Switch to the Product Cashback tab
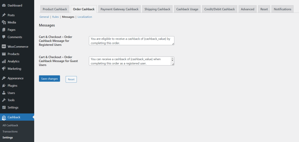 [55, 9]
